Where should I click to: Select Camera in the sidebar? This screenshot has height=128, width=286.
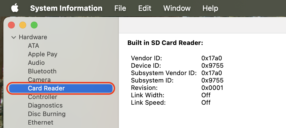(39, 80)
